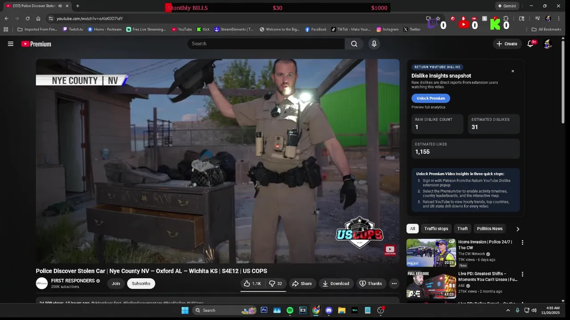Click the subscribe watermark in video corner
This screenshot has height=320, width=570.
[390, 250]
